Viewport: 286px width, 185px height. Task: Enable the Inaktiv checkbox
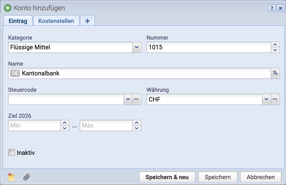[11, 153]
